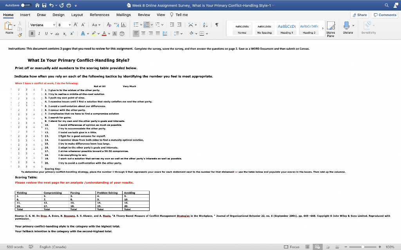Toggle character shading button
The image size is (401, 250).
115,34
